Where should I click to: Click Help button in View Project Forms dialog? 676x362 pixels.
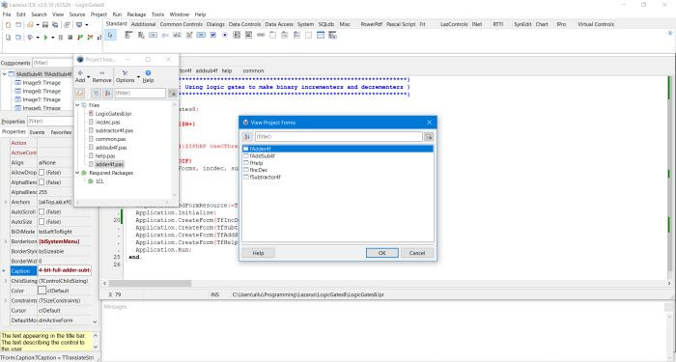pyautogui.click(x=258, y=253)
